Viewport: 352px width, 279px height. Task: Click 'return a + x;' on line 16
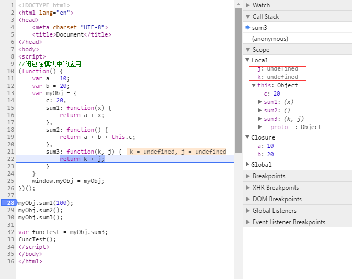(82, 115)
